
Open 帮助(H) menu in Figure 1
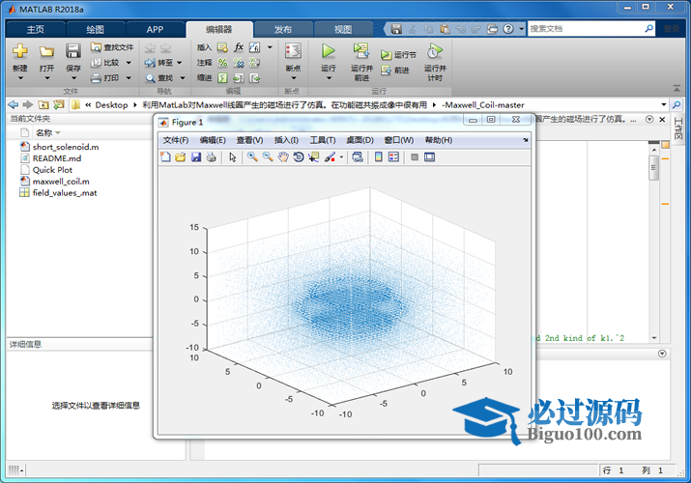[439, 140]
